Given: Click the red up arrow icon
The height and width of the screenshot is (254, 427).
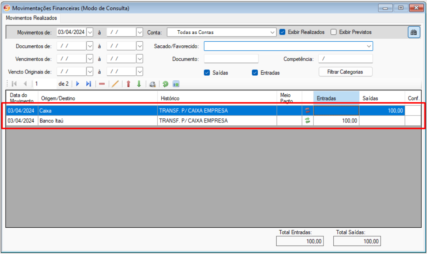Looking at the screenshot, I should [x=128, y=84].
